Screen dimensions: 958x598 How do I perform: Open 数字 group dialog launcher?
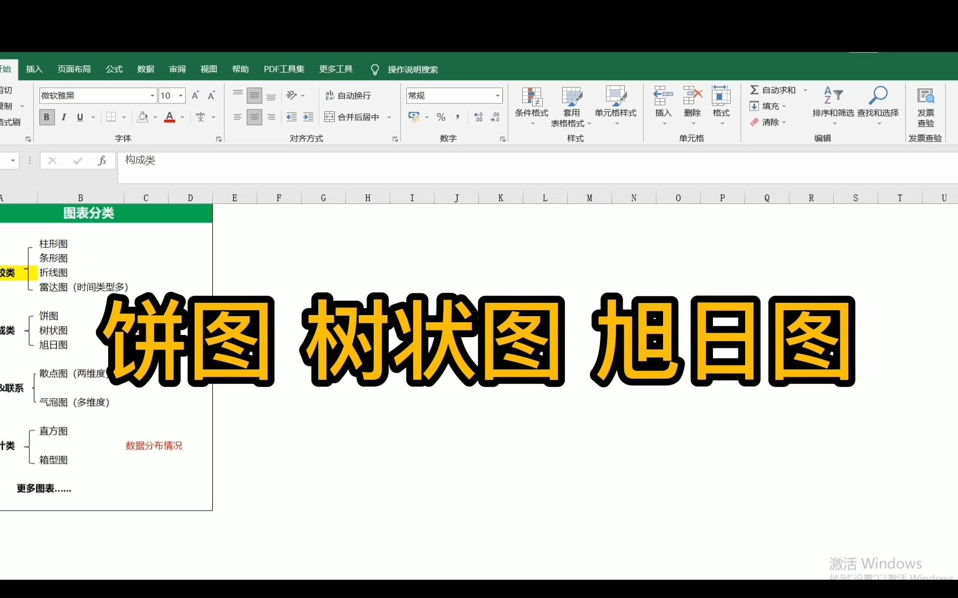pos(503,139)
